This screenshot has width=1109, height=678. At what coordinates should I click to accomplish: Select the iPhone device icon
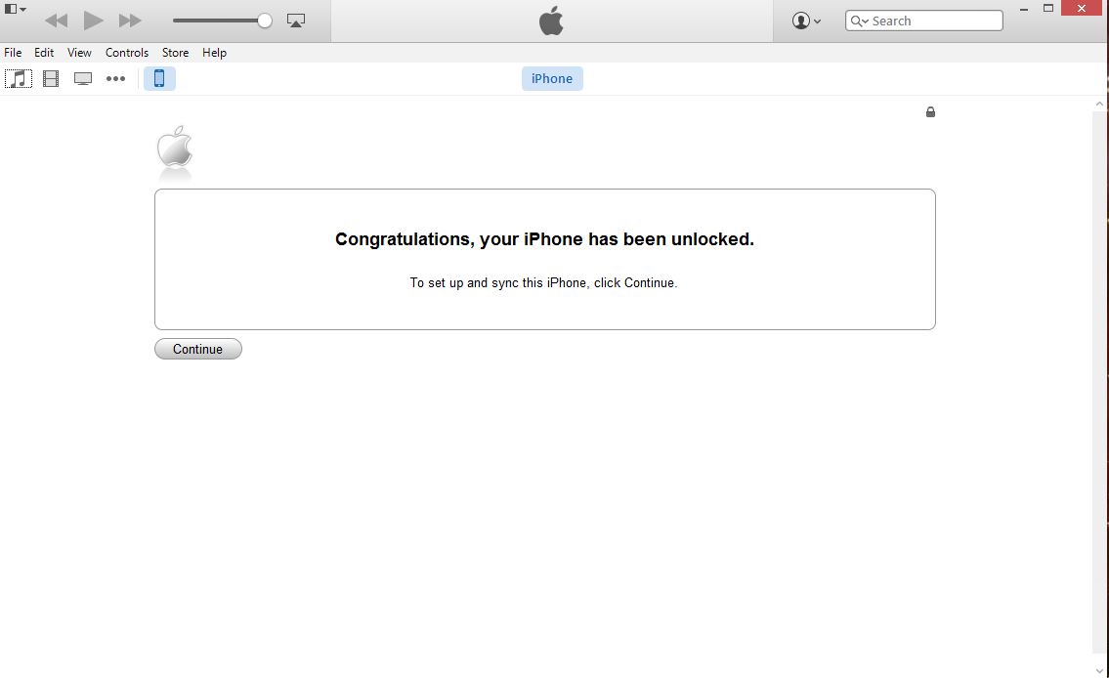159,78
